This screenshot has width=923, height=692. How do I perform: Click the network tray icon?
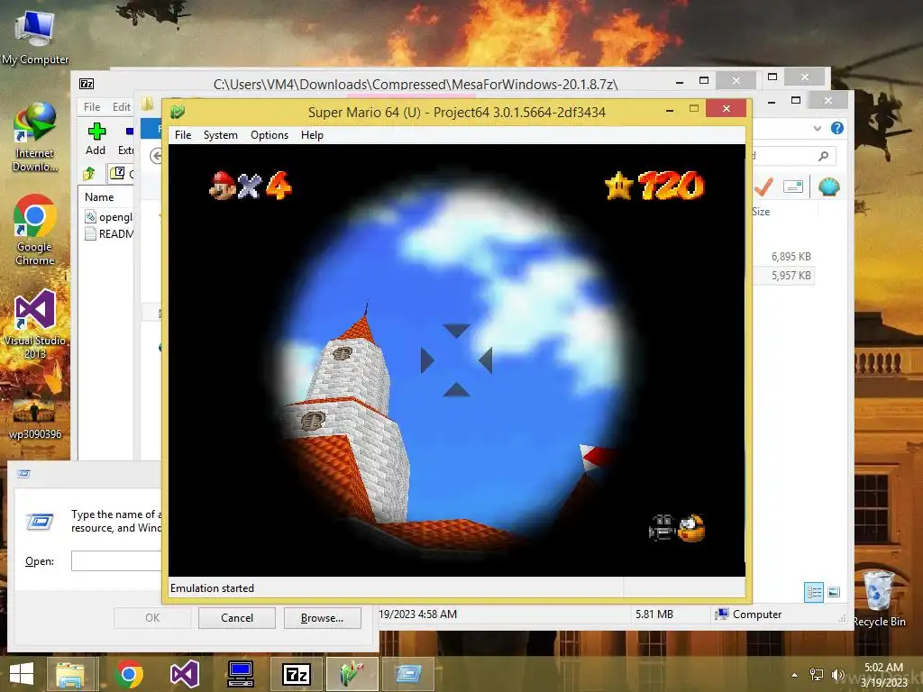click(817, 675)
